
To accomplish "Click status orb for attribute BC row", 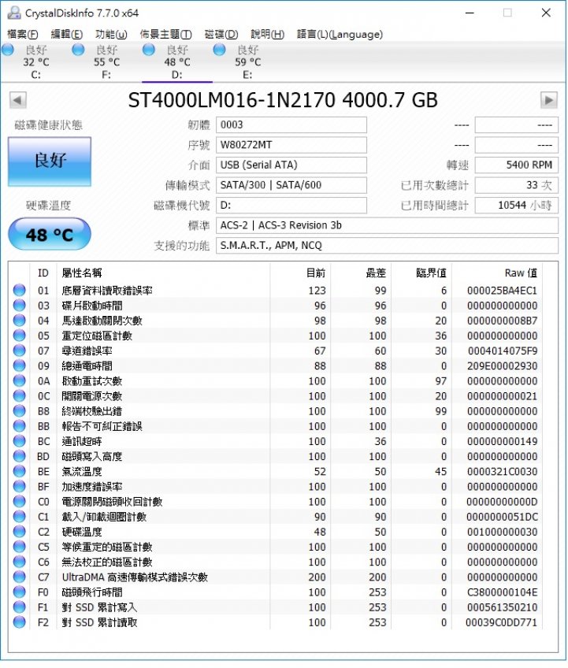I will click(x=19, y=441).
